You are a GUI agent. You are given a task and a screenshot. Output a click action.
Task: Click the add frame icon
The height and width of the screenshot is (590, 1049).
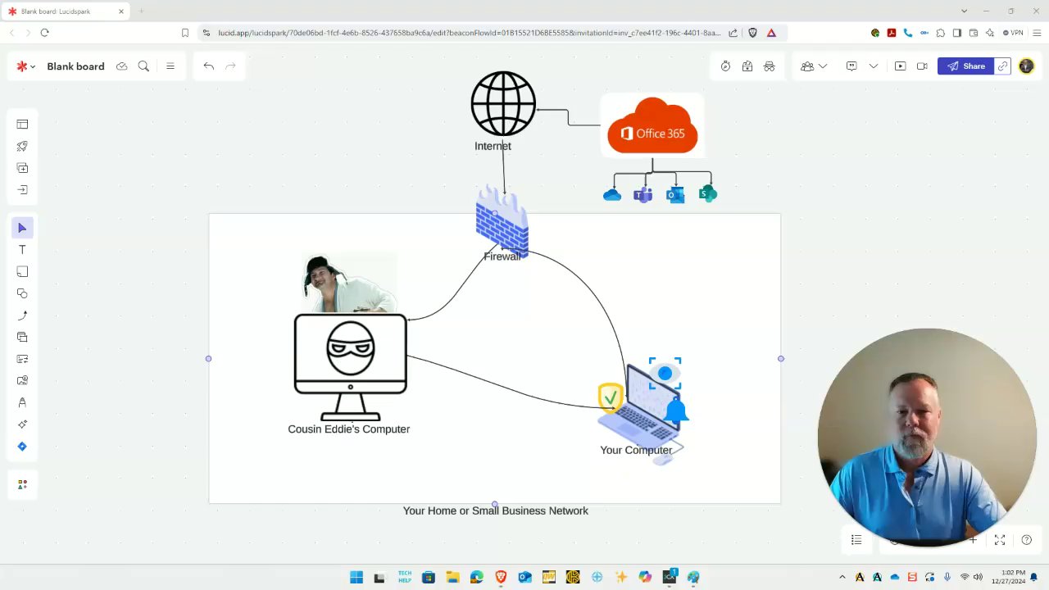(x=22, y=168)
